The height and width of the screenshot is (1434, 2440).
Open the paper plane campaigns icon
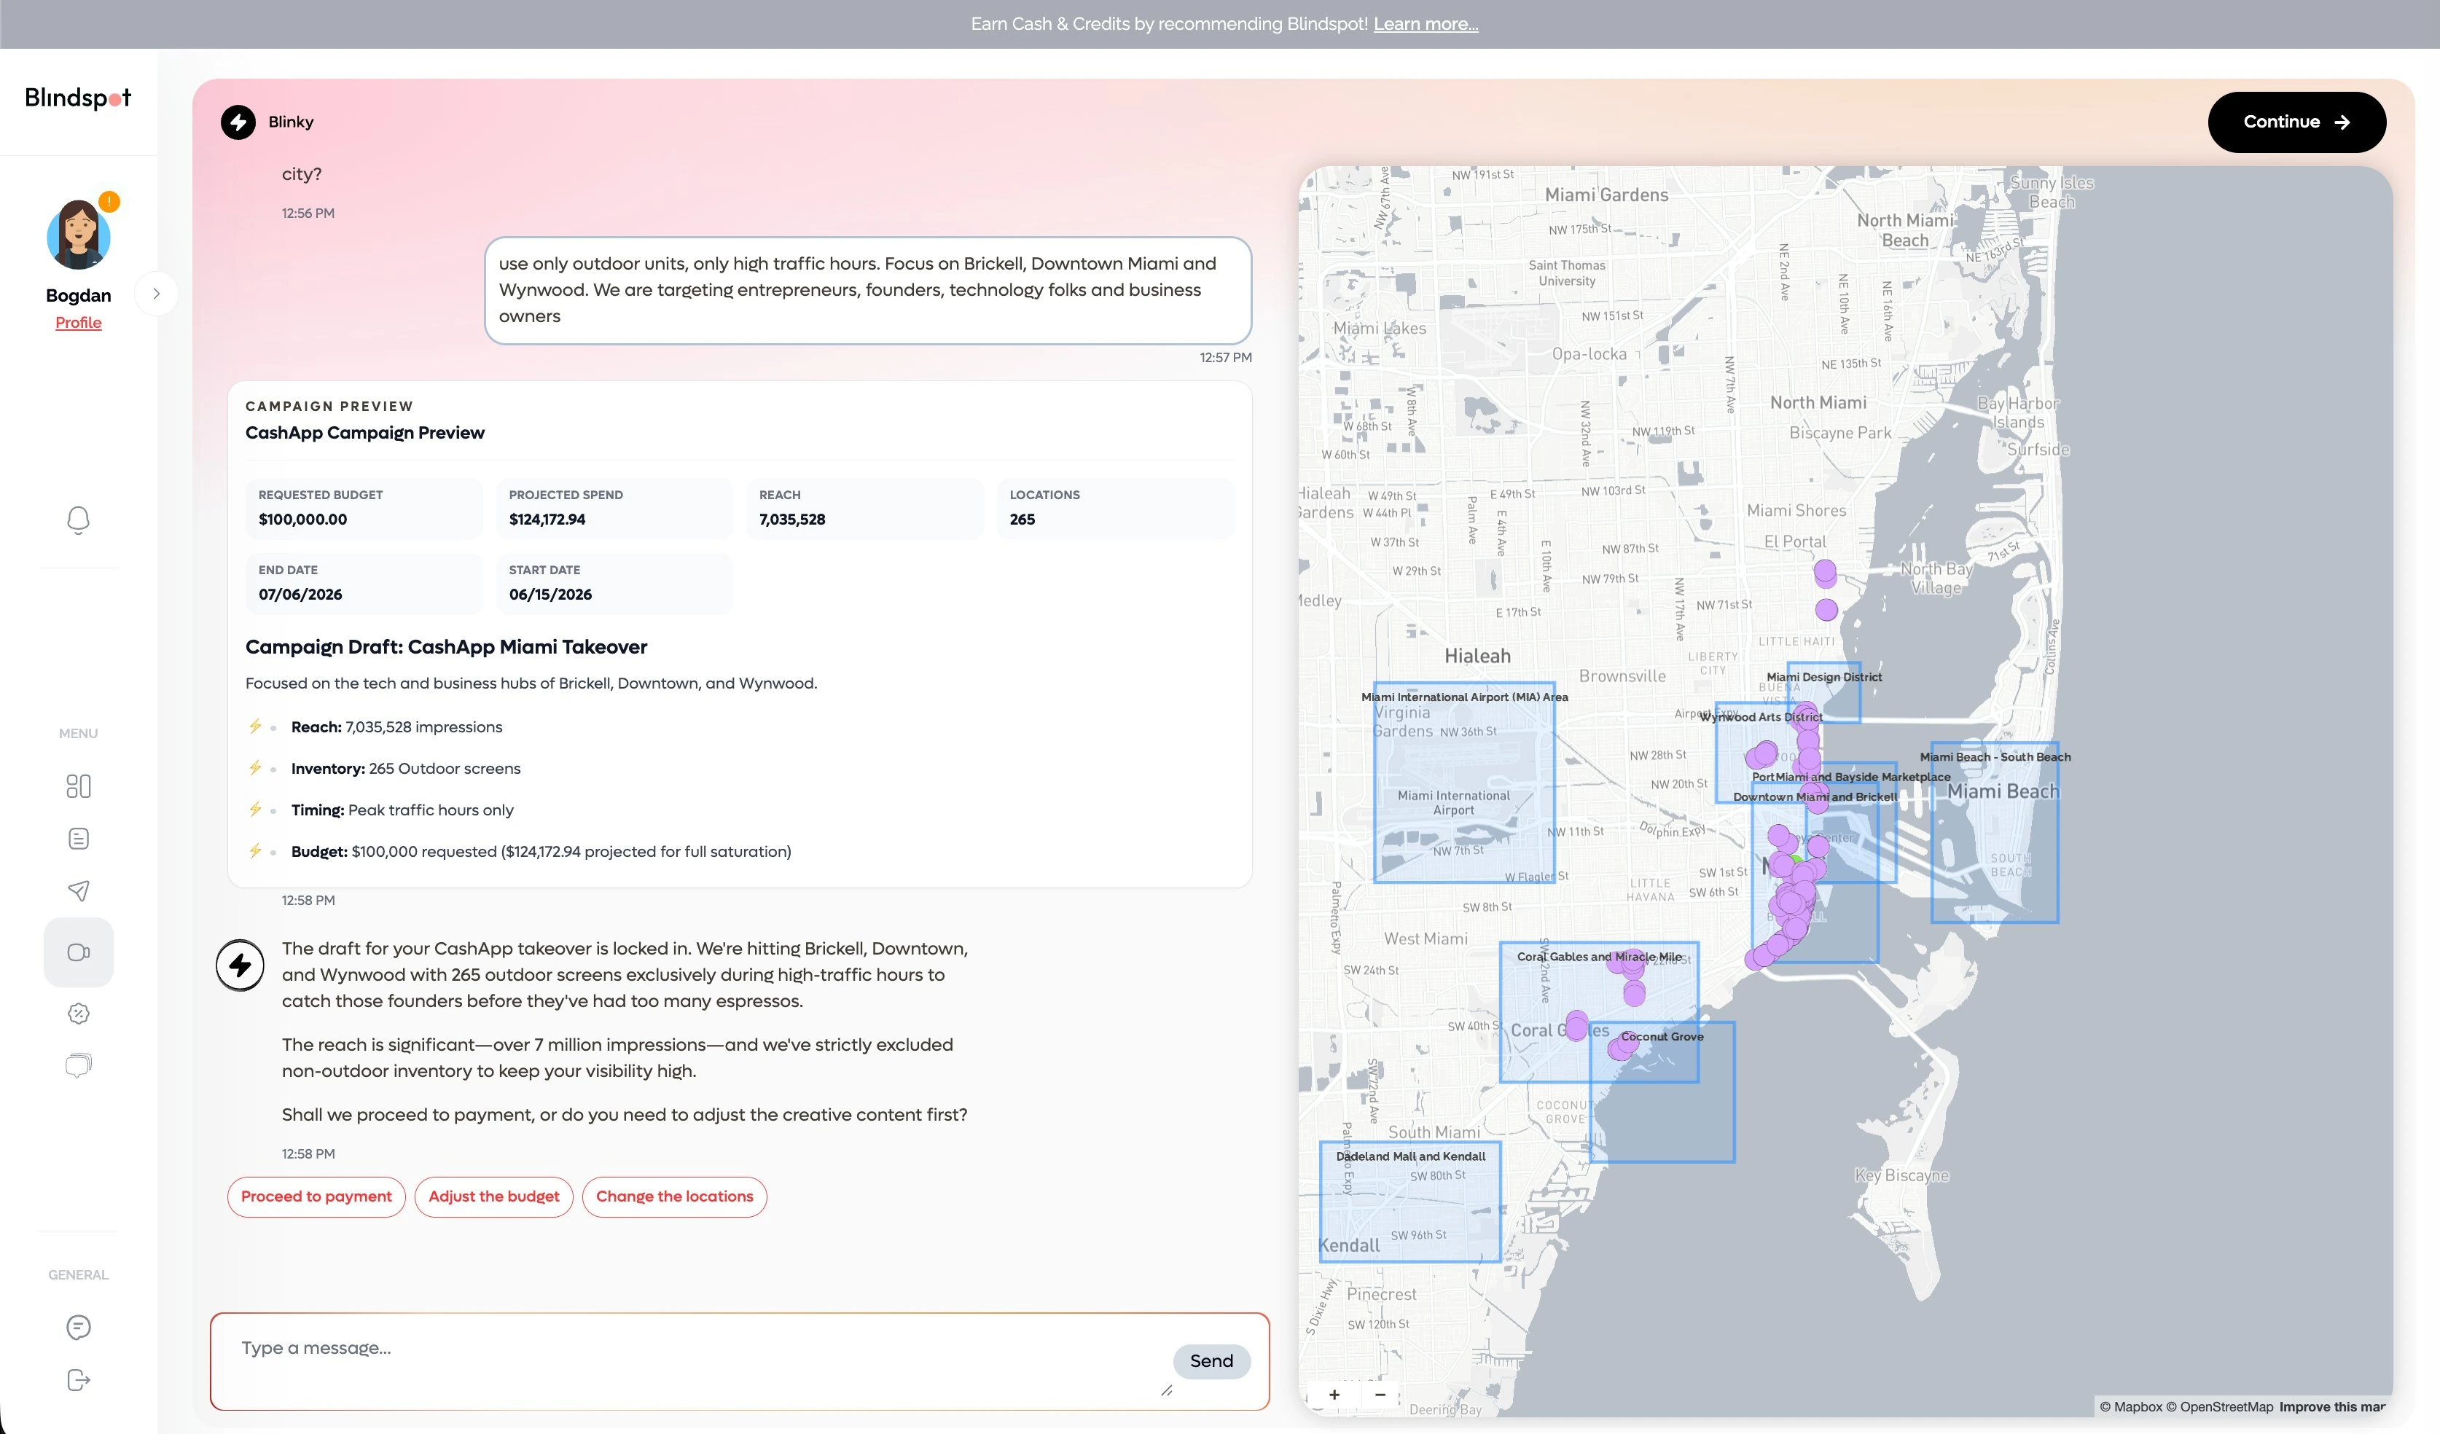point(79,891)
